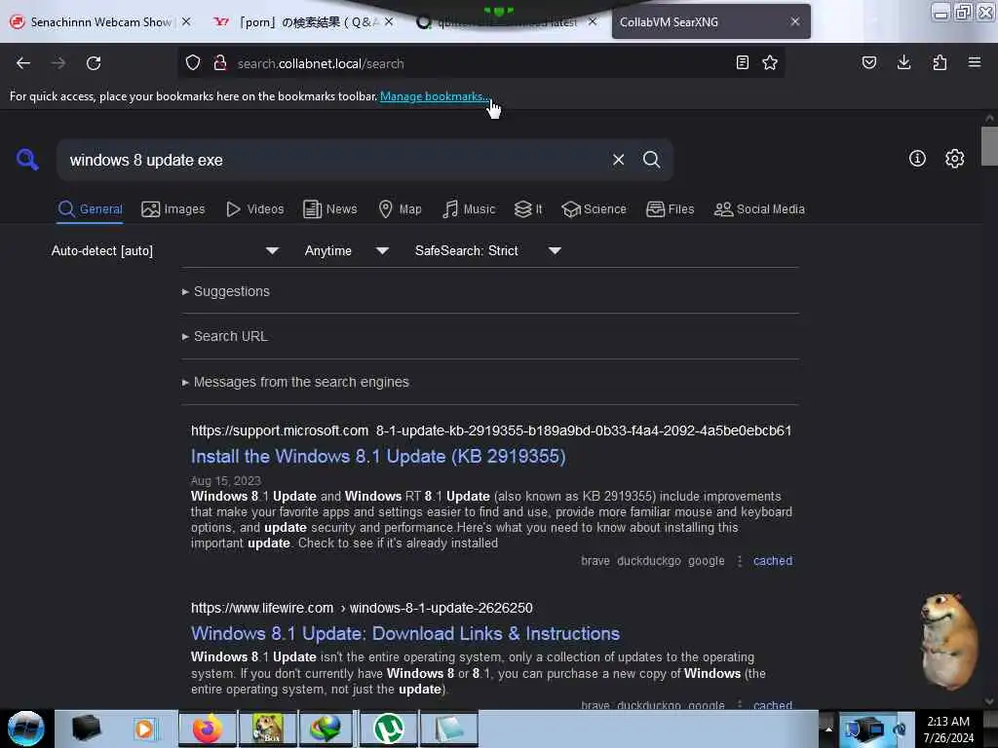The width and height of the screenshot is (998, 748).
Task: Click the Windows Start orb
Action: (26, 729)
